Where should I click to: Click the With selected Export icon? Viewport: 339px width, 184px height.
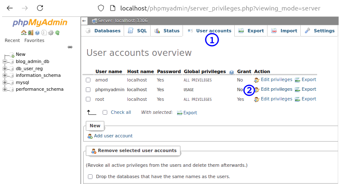click(180, 113)
